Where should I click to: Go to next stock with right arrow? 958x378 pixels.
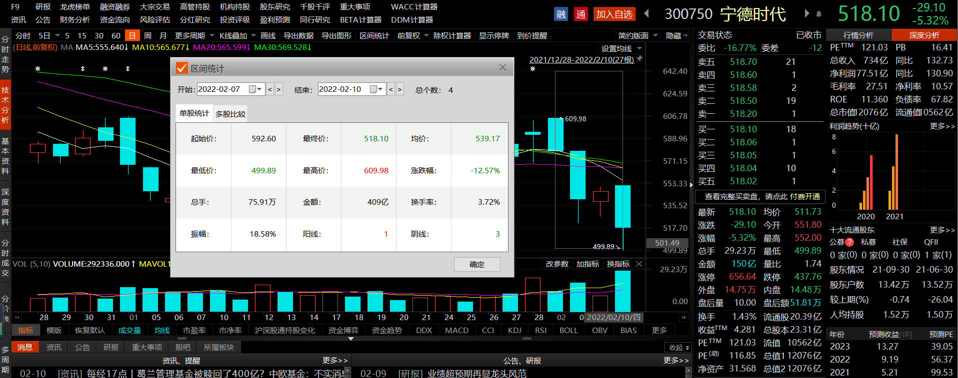click(x=806, y=13)
